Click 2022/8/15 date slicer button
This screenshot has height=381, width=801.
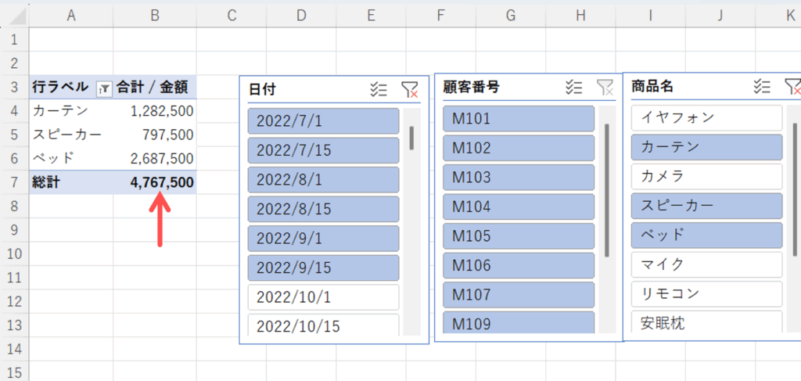(x=323, y=207)
